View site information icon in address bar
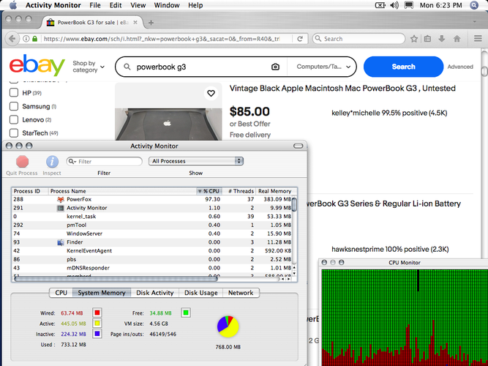 pos(26,39)
